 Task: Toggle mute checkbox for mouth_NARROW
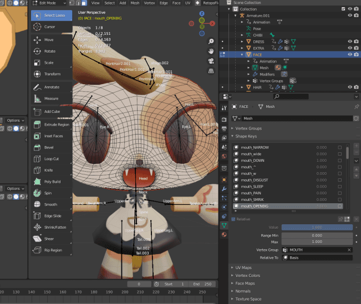(340, 147)
